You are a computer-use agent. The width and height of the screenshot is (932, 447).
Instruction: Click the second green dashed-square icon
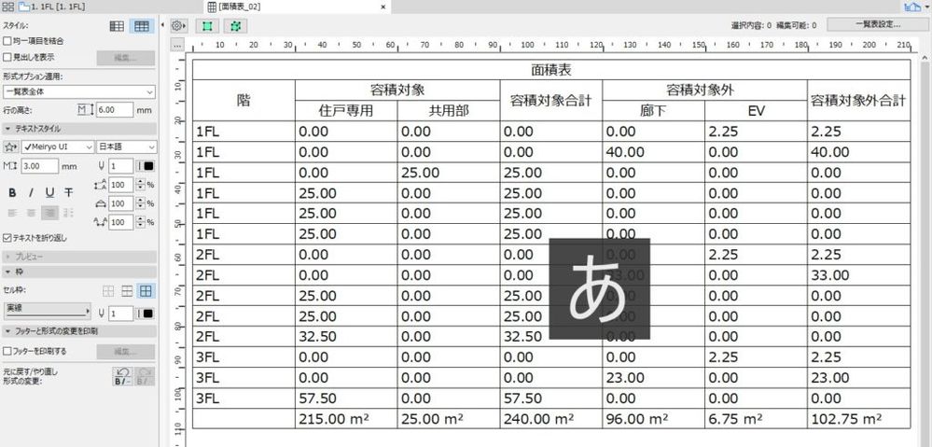pyautogui.click(x=236, y=26)
